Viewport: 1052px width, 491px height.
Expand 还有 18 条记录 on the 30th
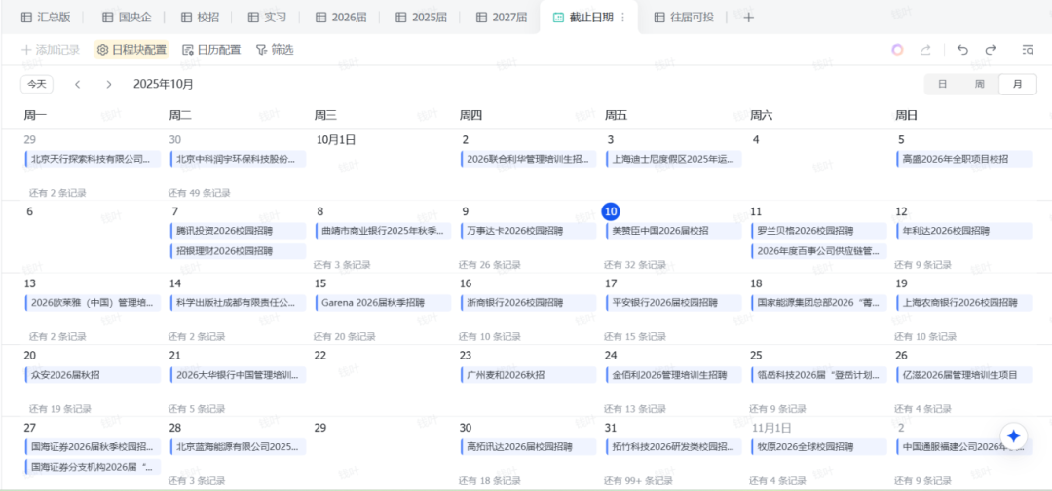click(x=490, y=480)
